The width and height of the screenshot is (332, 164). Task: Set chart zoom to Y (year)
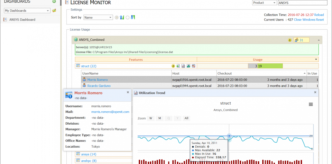[177, 118]
